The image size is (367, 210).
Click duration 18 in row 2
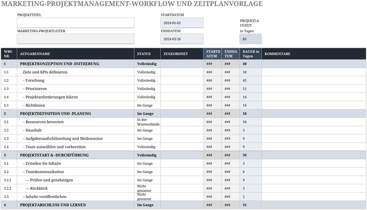point(250,114)
